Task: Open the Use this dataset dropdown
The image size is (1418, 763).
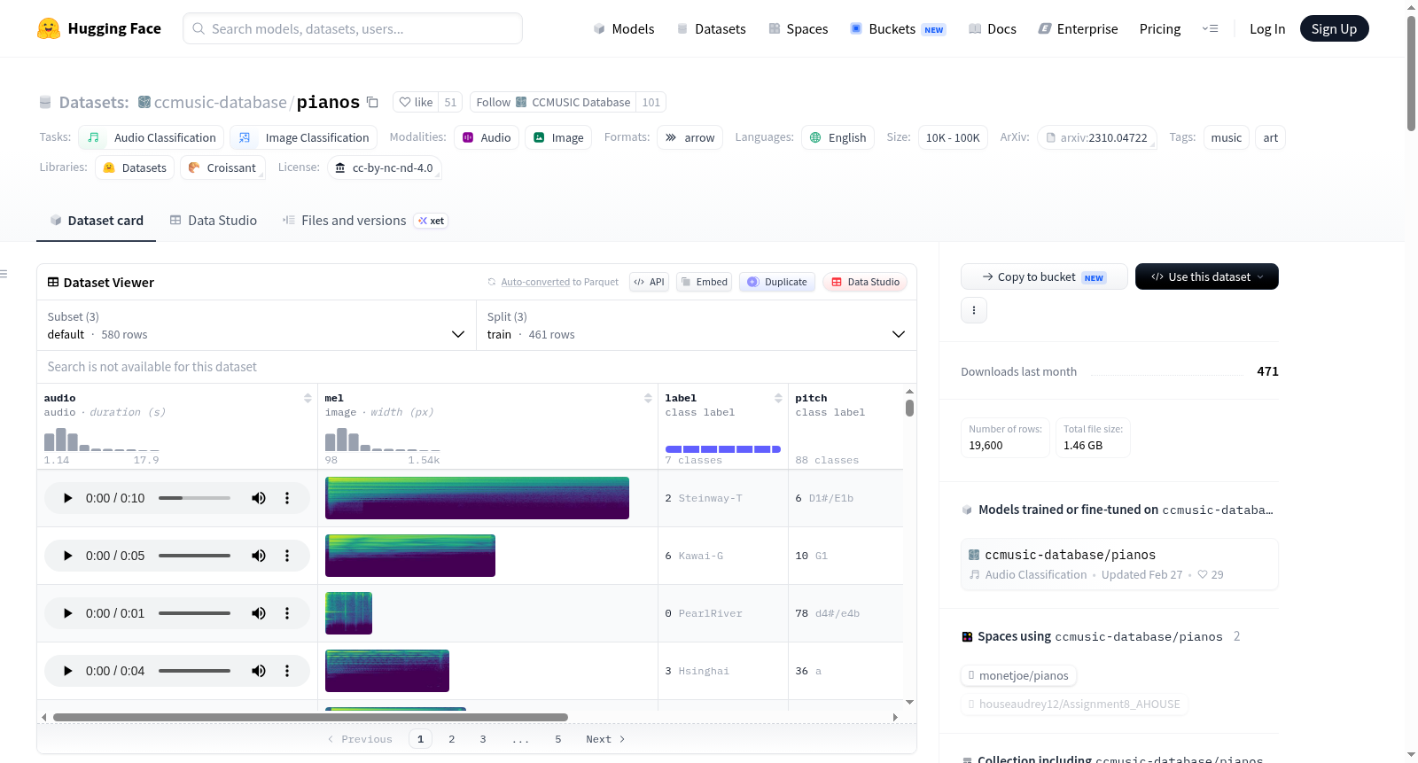Action: pos(1207,276)
